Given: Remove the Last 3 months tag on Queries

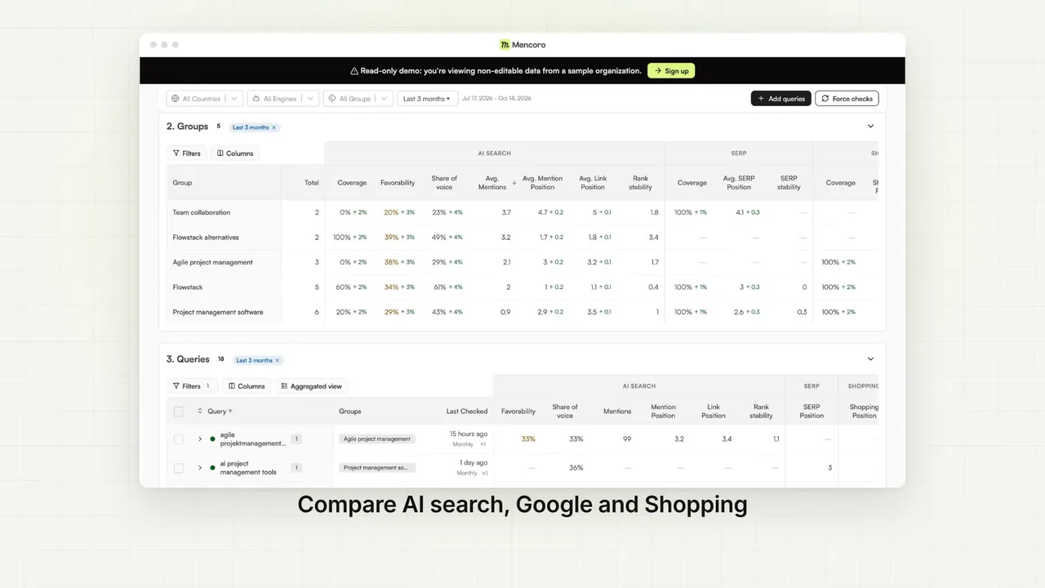Looking at the screenshot, I should [278, 360].
